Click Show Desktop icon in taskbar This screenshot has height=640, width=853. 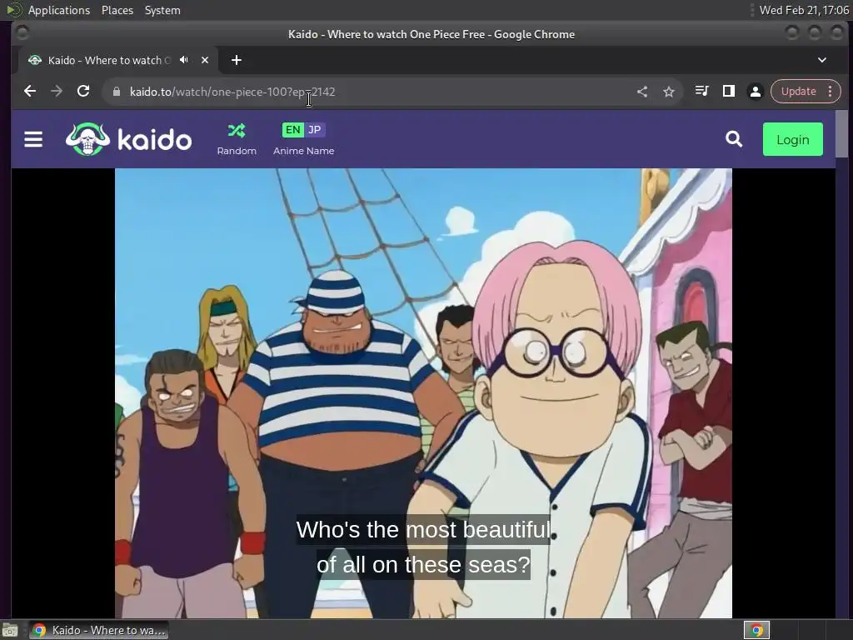pyautogui.click(x=10, y=630)
